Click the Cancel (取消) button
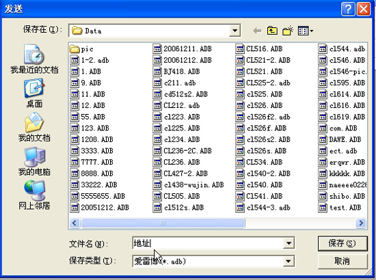Screen dimensions: 376x280 pos(343,261)
